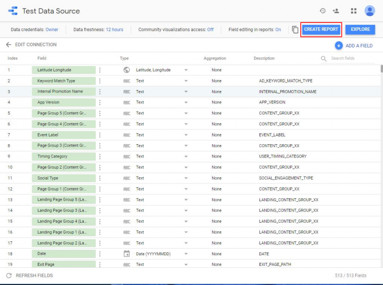Image resolution: width=383 pixels, height=285 pixels.
Task: Click the share with others person icon
Action: [336, 11]
